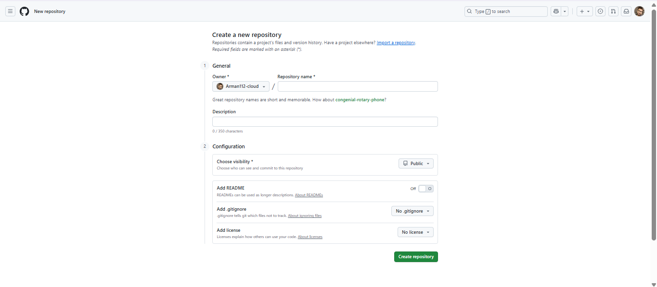657x287 pixels.
Task: Open the Issues dashboard icon
Action: 600,11
